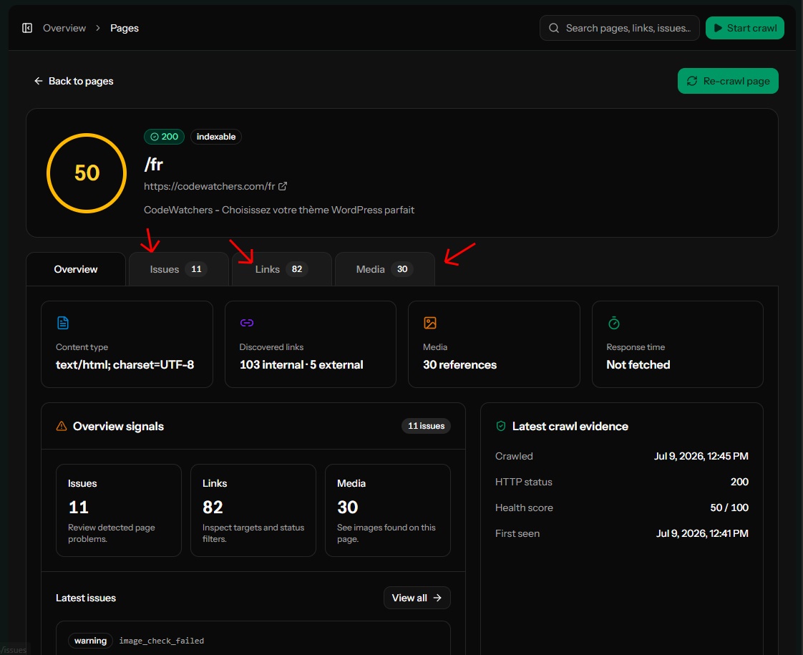Open external link icon beside the URL
The width and height of the screenshot is (803, 655).
coord(283,186)
